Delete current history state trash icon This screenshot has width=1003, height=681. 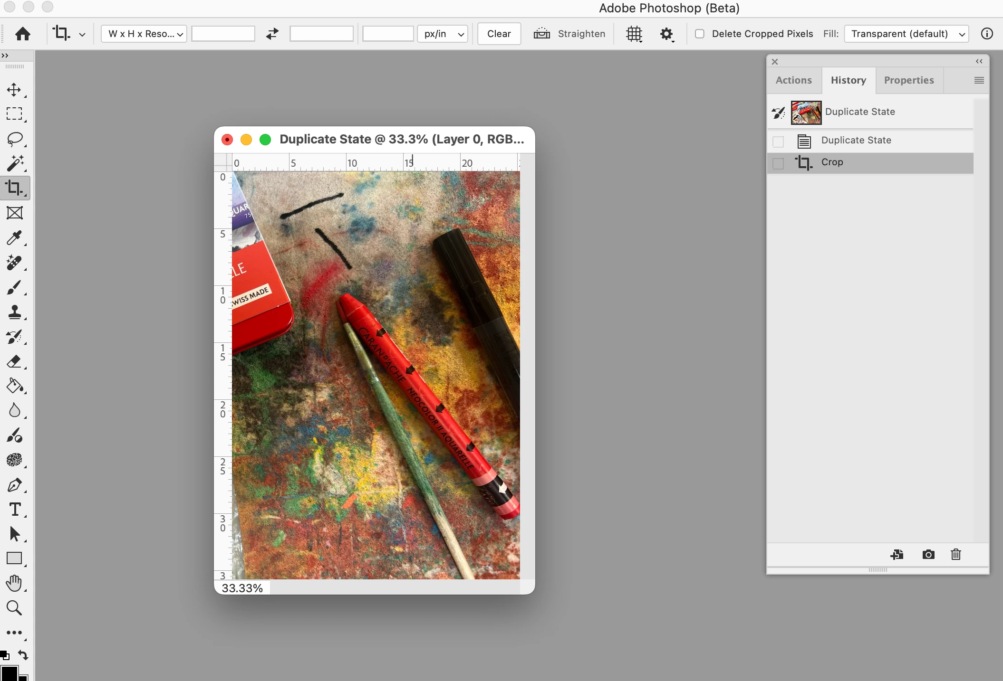[x=956, y=554]
